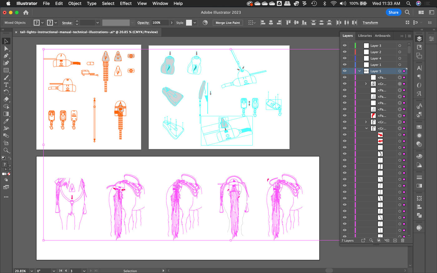Open Stroke weight dropdown arrow
The image size is (437, 273).
coord(98,23)
